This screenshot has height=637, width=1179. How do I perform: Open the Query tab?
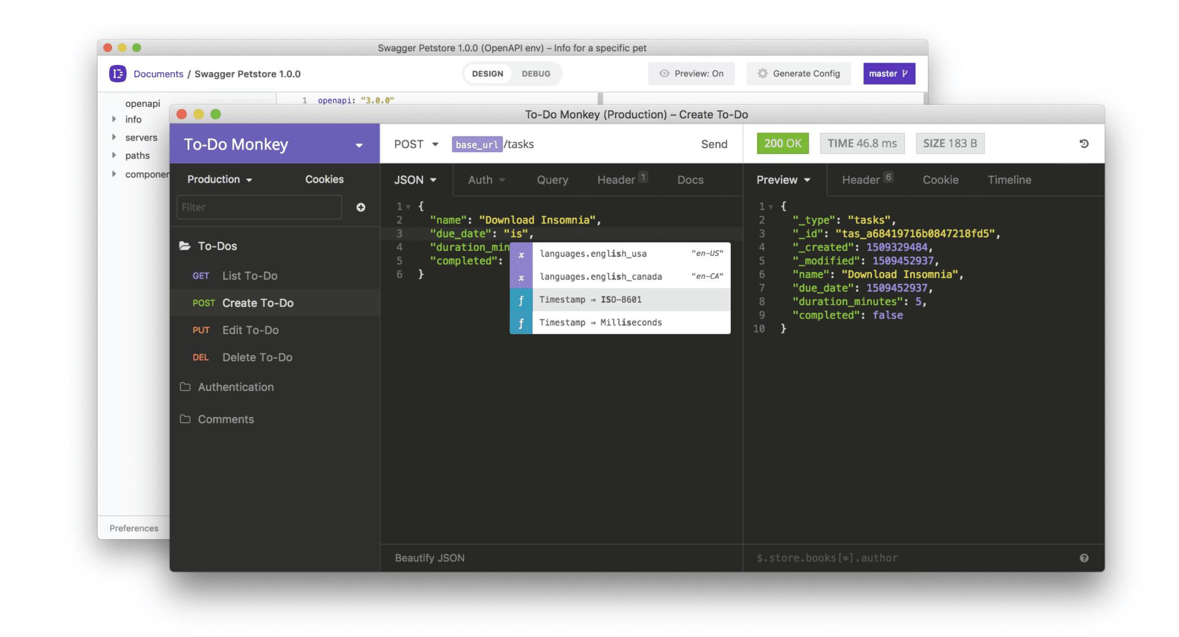(x=552, y=180)
